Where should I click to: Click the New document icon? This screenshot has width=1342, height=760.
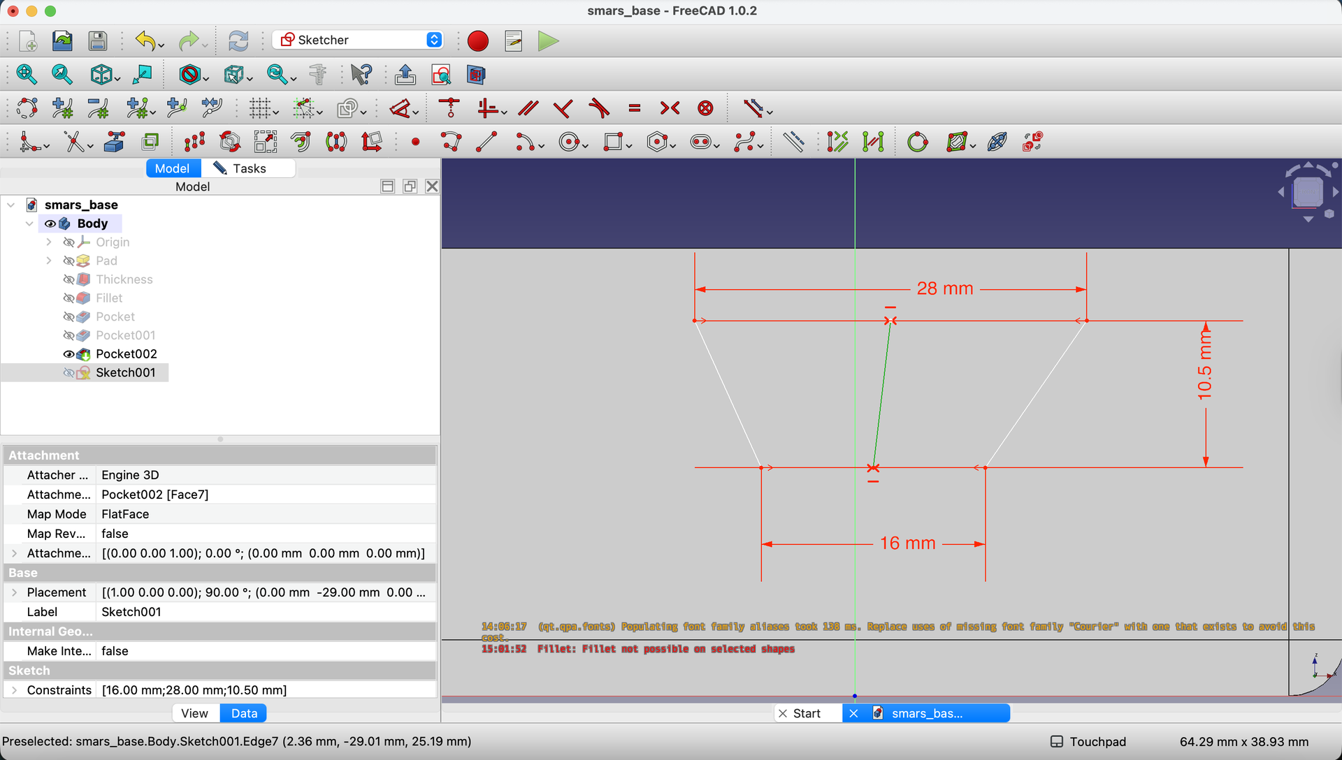click(x=28, y=41)
